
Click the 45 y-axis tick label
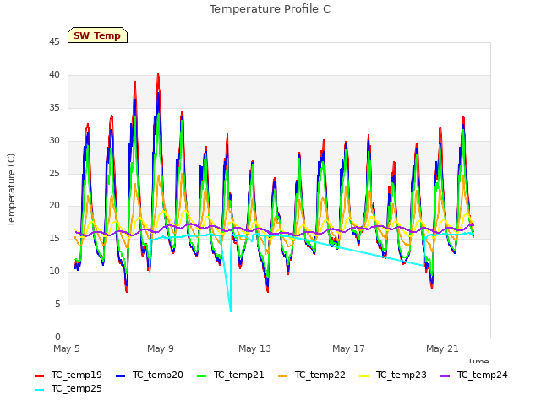(x=54, y=42)
